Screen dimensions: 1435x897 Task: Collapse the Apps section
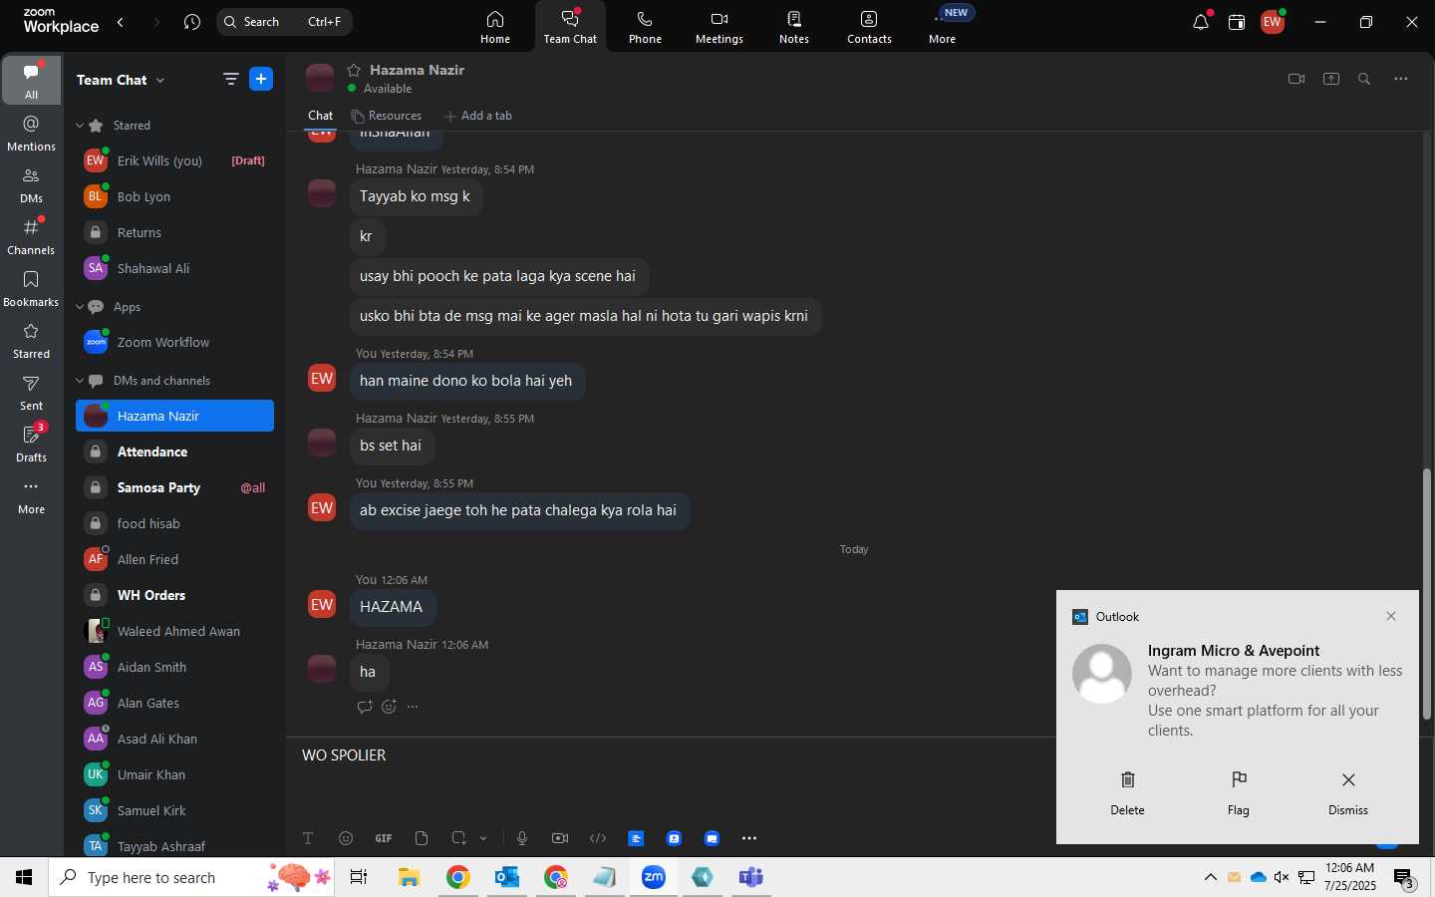coord(80,307)
